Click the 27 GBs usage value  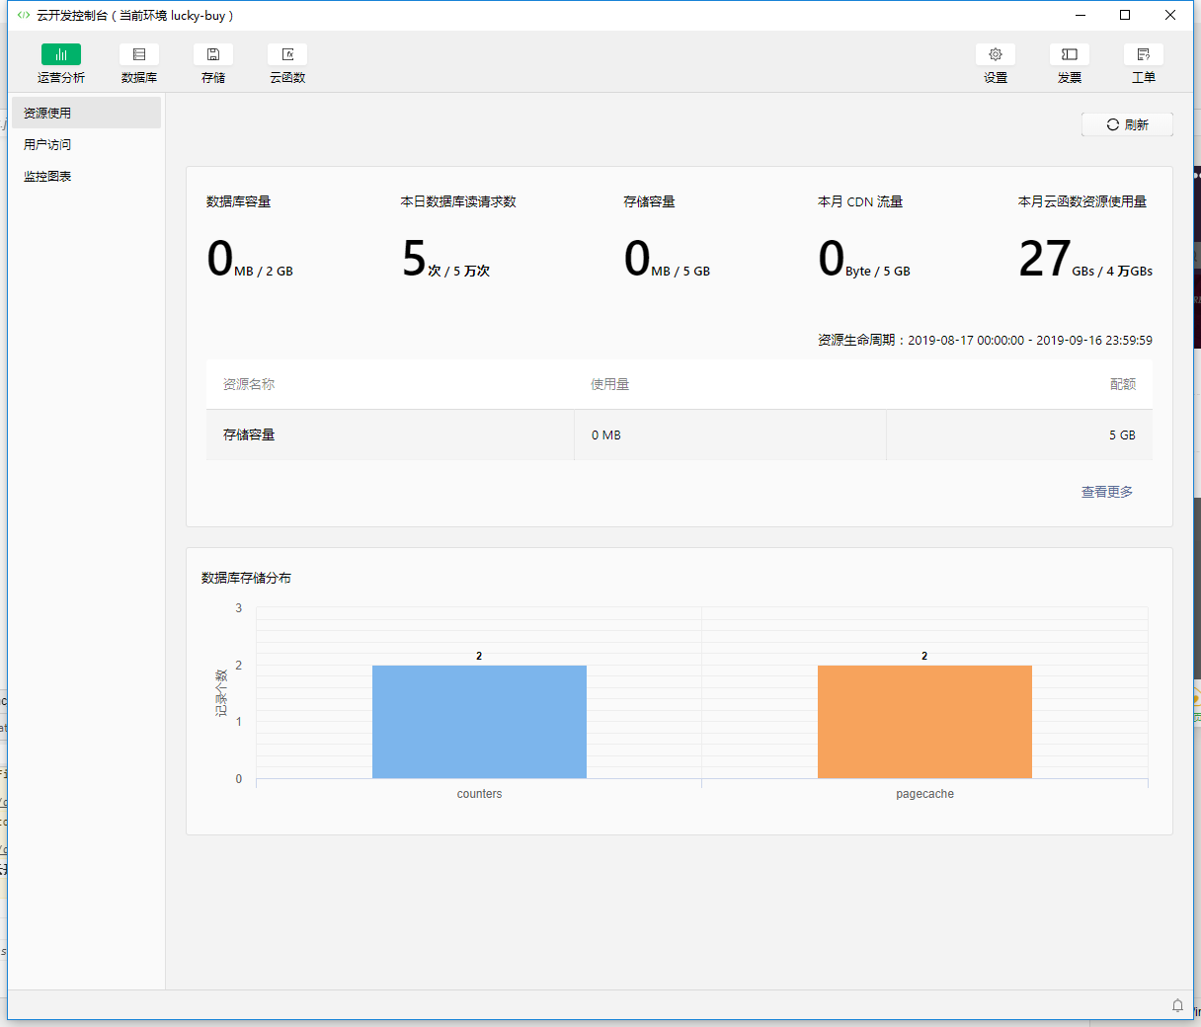pos(1085,259)
